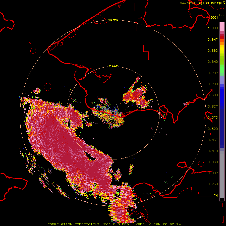Click the KAEC station identifier in caption
This screenshot has height=226, width=226.
(x=140, y=224)
